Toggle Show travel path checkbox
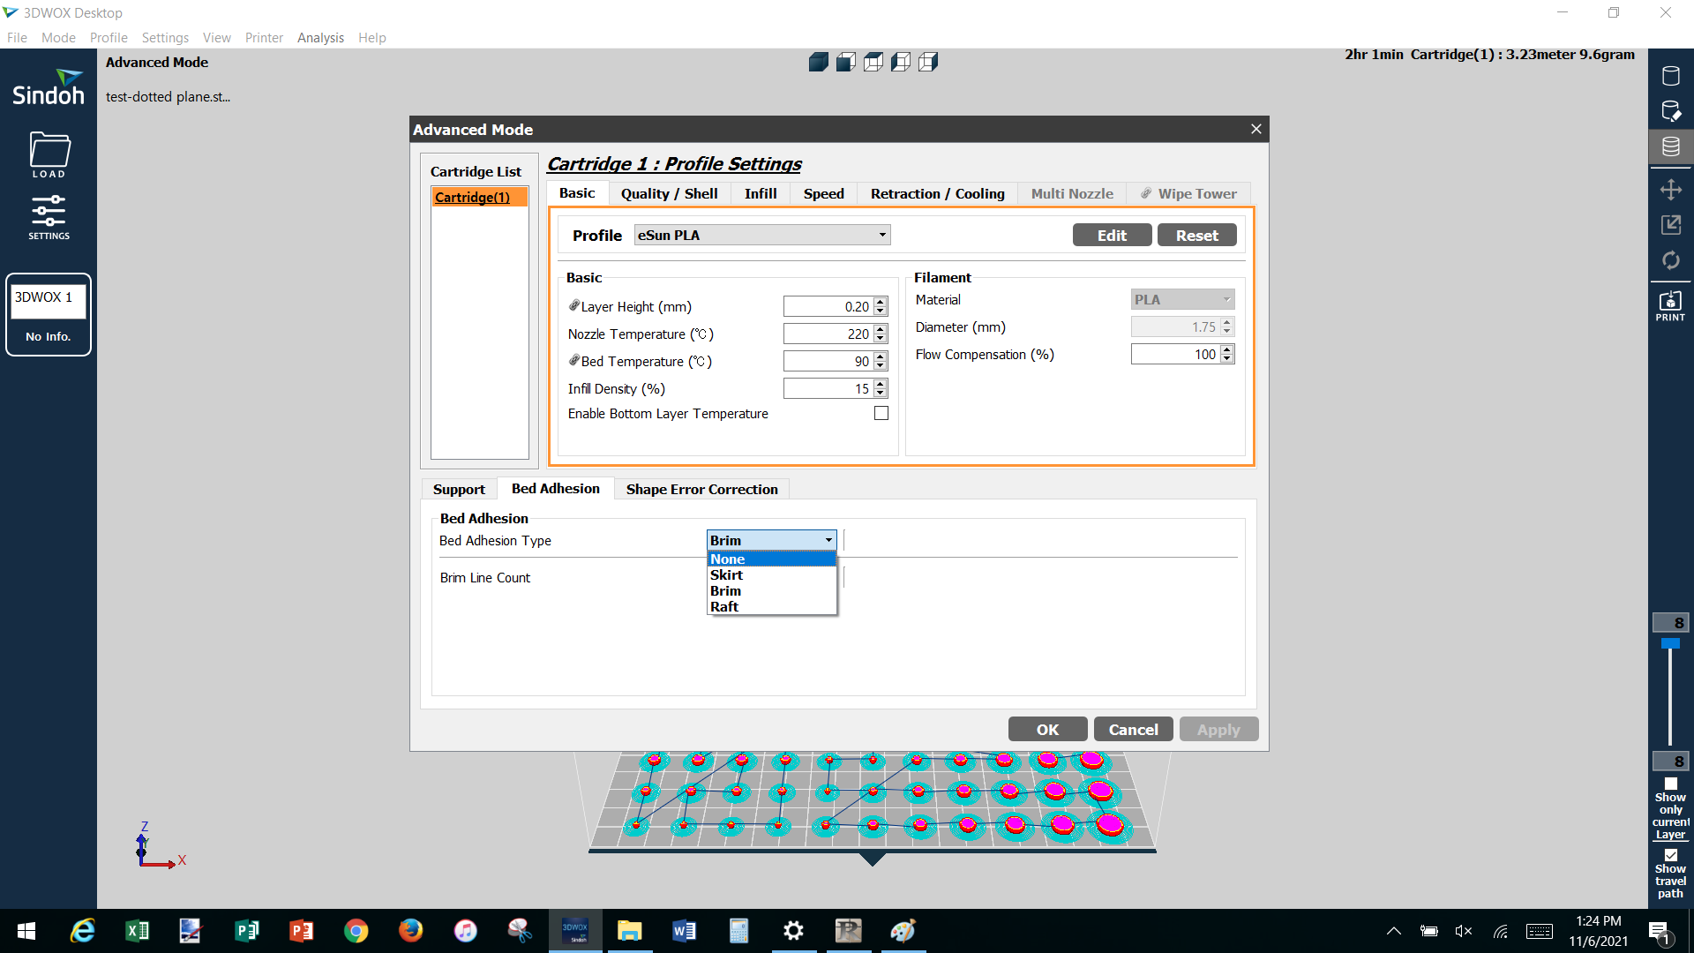Image resolution: width=1694 pixels, height=953 pixels. [1670, 855]
